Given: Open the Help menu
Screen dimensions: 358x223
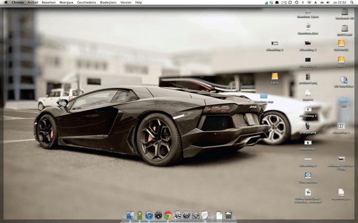Looking at the screenshot, I should pos(139,2).
